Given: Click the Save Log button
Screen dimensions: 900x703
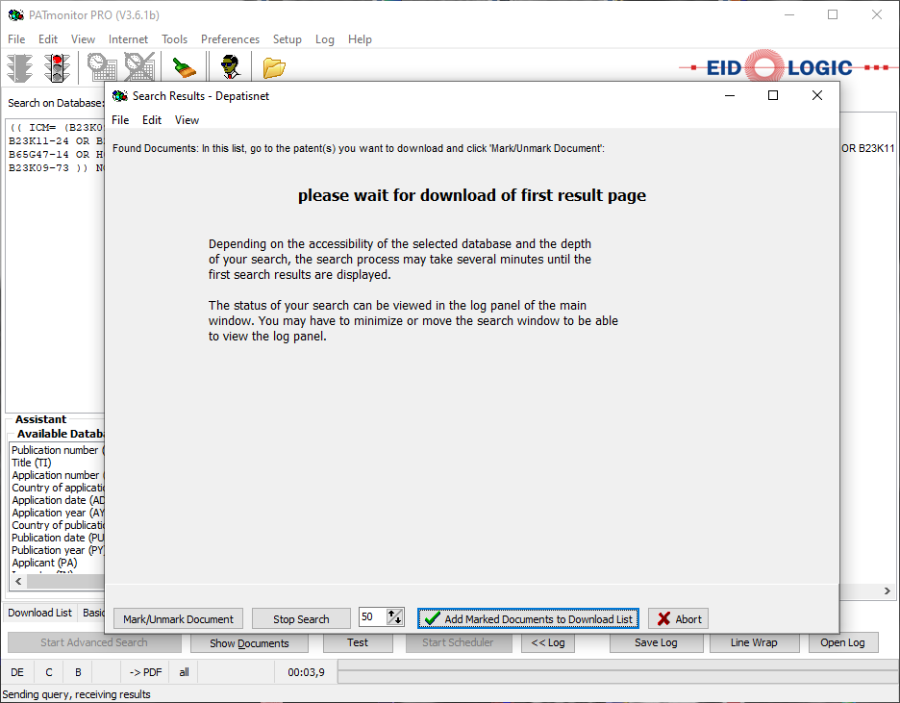Looking at the screenshot, I should (656, 642).
